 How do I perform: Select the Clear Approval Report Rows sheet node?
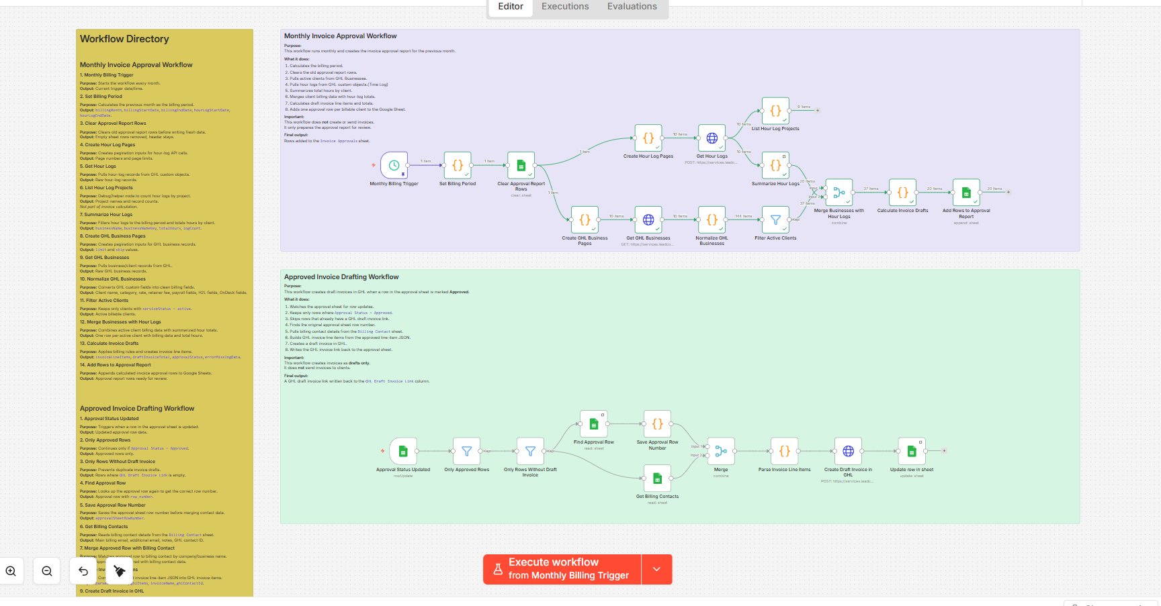click(x=521, y=165)
